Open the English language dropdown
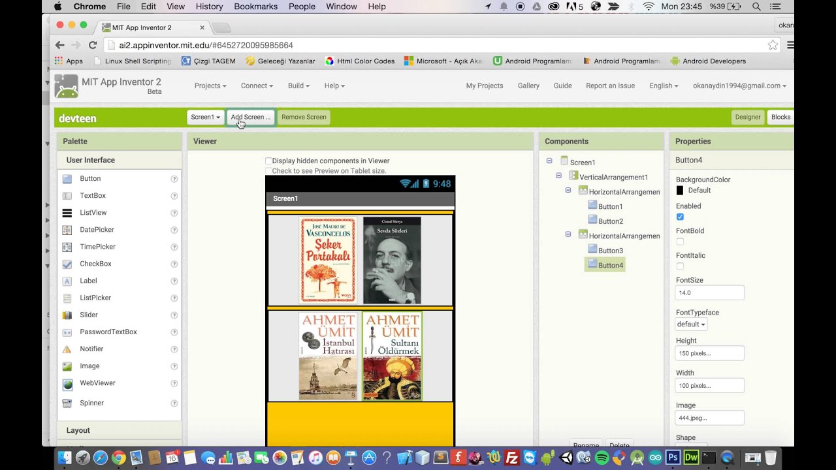Image resolution: width=836 pixels, height=470 pixels. [x=664, y=86]
